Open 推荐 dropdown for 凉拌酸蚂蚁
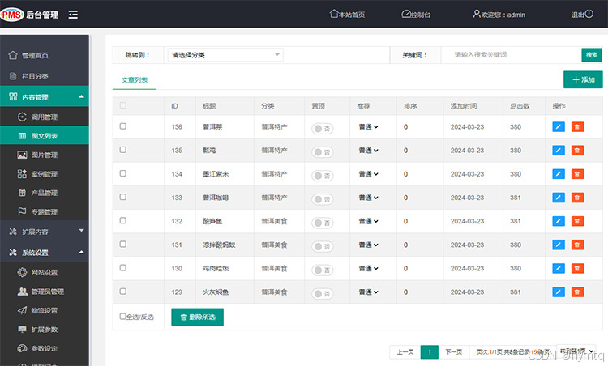 368,245
